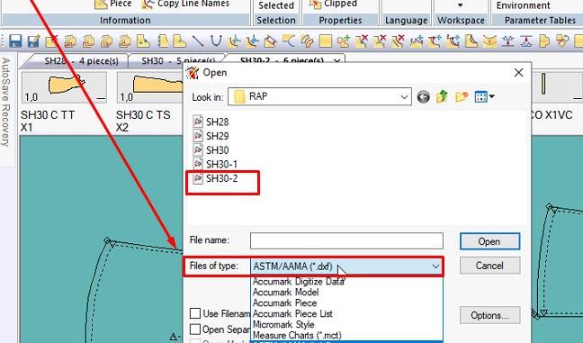Viewport: 583px width, 343px height.
Task: Select file SH30-2 in the list
Action: (x=216, y=178)
